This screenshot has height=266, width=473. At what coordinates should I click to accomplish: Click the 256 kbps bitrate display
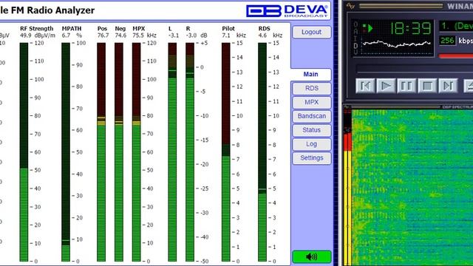(x=447, y=41)
